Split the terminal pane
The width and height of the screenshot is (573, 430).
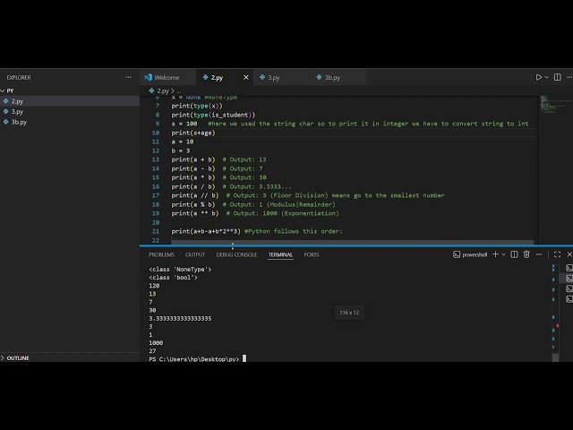point(514,254)
